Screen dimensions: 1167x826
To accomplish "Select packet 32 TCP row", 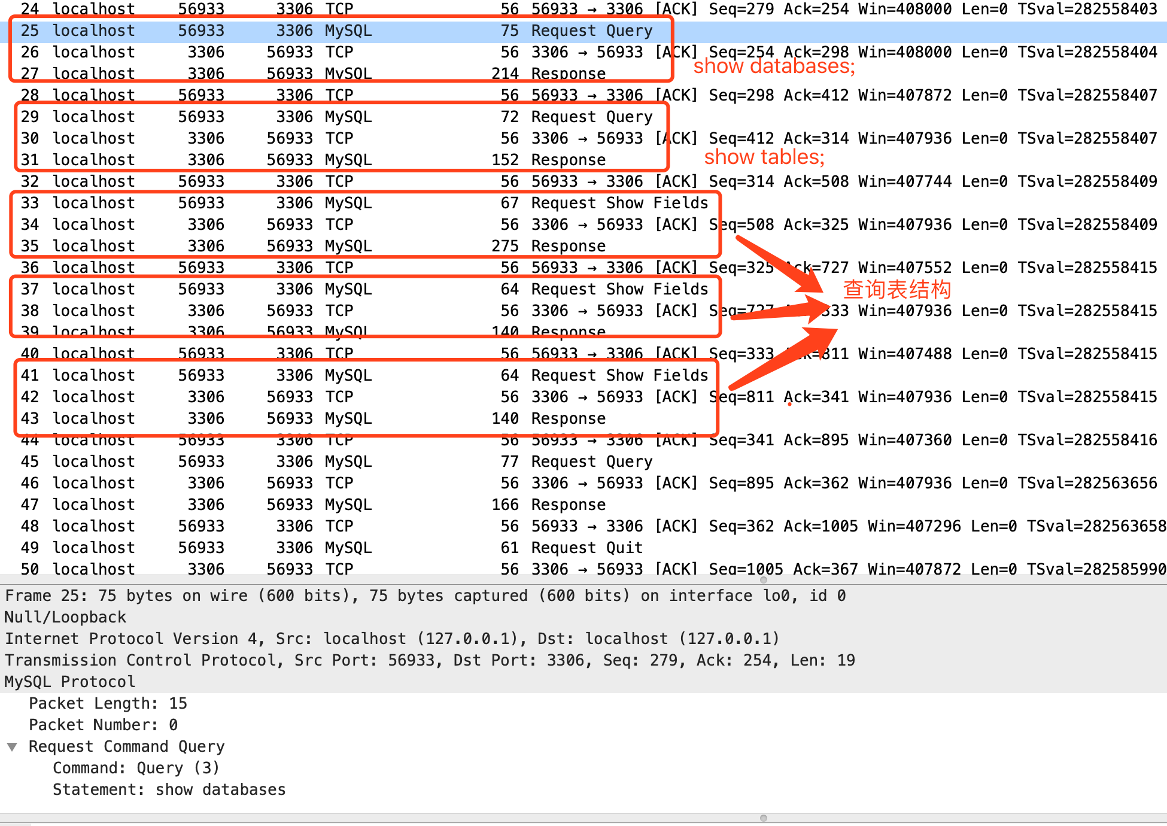I will (583, 182).
